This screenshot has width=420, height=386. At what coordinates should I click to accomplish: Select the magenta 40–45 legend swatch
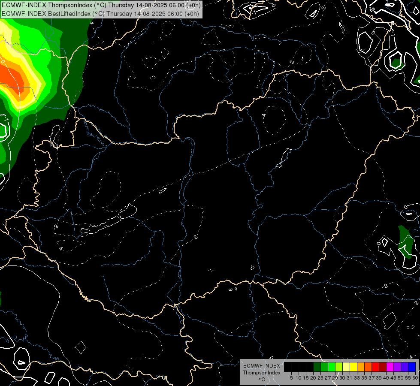[x=390, y=367]
